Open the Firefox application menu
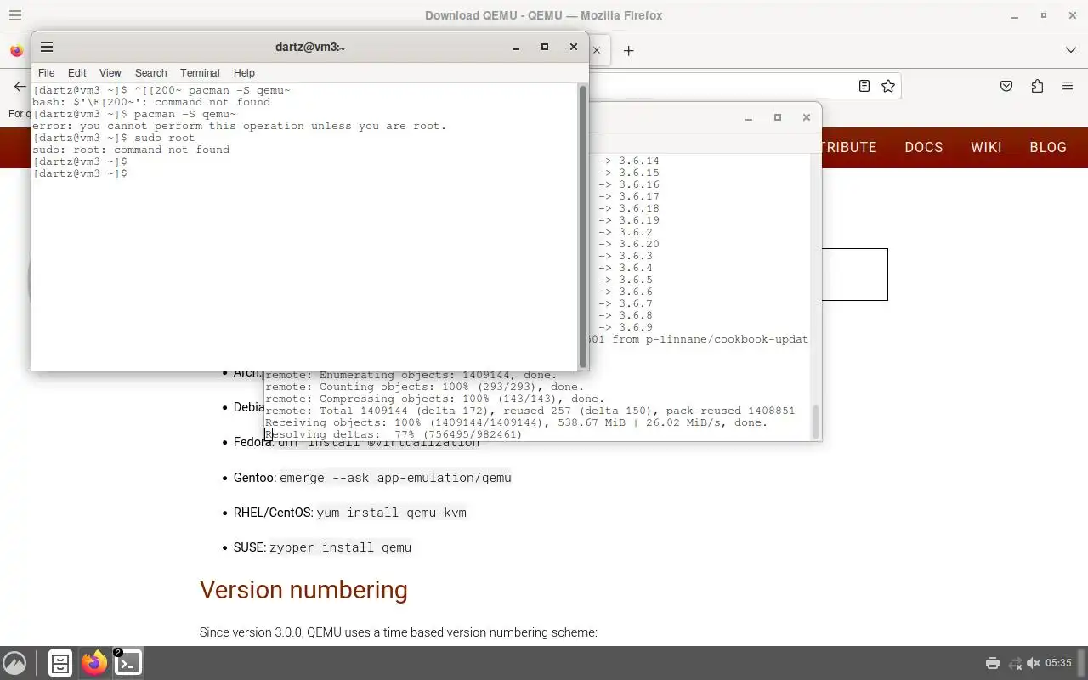Image resolution: width=1088 pixels, height=680 pixels. click(1068, 86)
